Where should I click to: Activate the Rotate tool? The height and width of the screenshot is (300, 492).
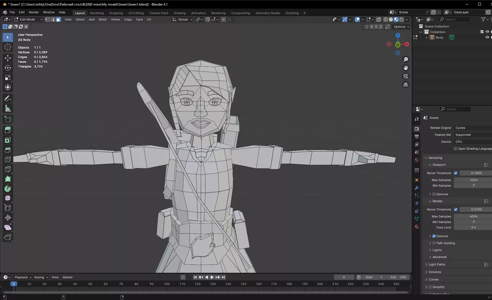click(x=8, y=68)
